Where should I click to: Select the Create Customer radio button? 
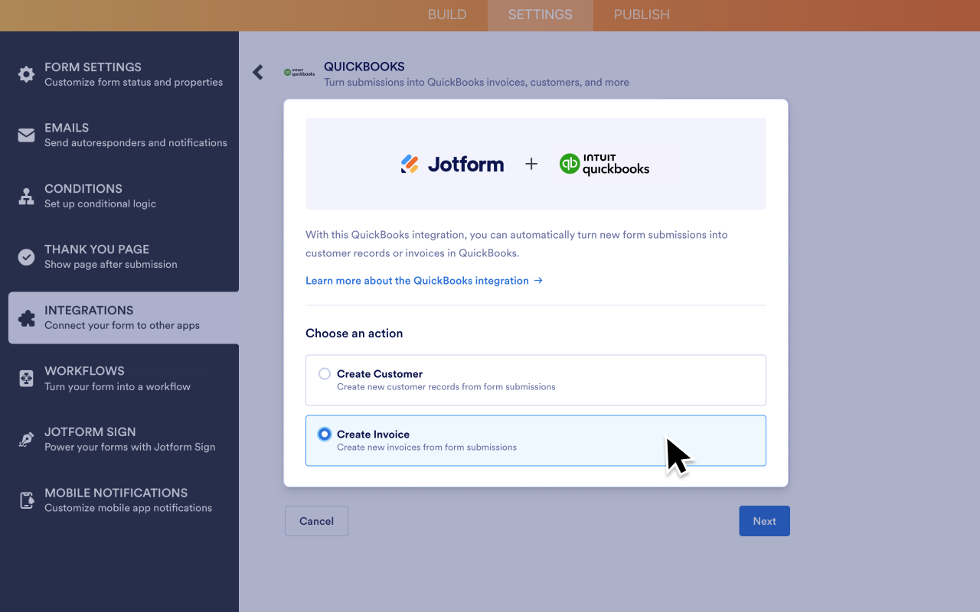pyautogui.click(x=325, y=373)
